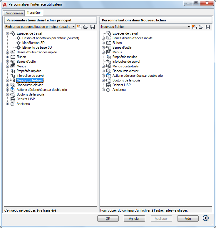Open Nouveau fichier dropdown
216x228 pixels.
click(189, 27)
